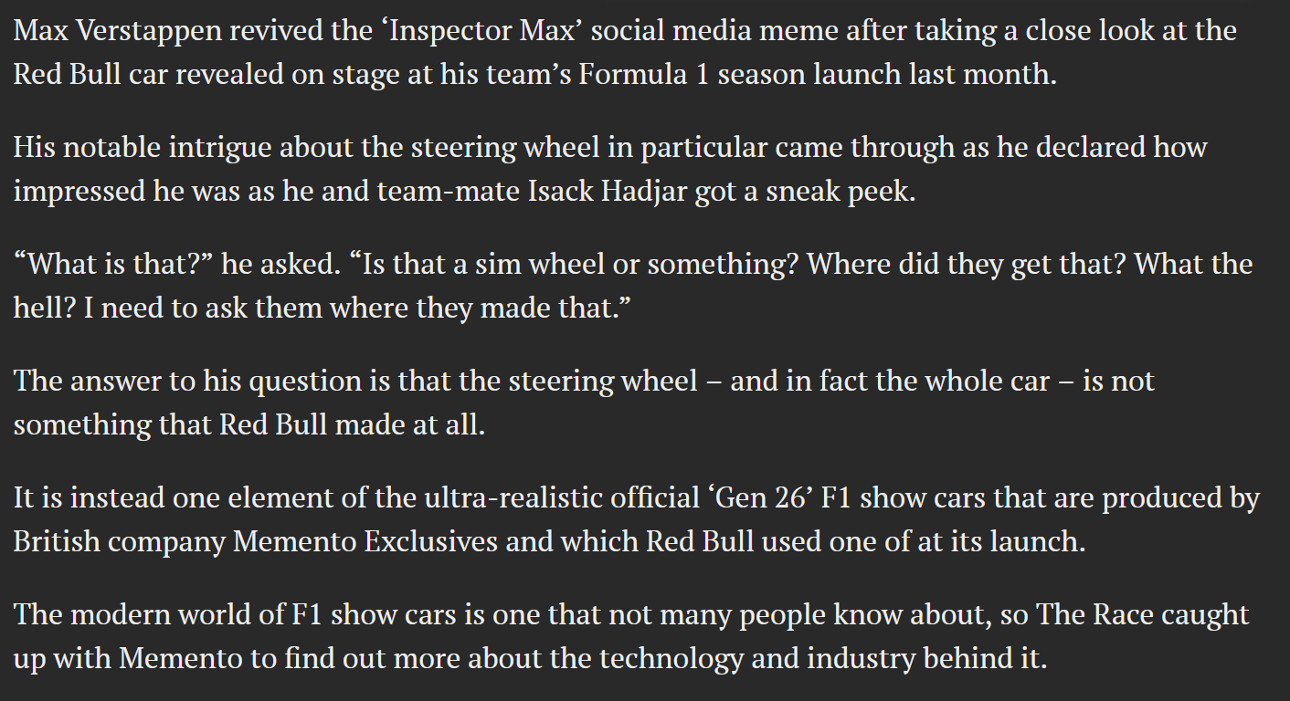Click the word 'ultra-realistic'
This screenshot has width=1290, height=701.
[527, 497]
